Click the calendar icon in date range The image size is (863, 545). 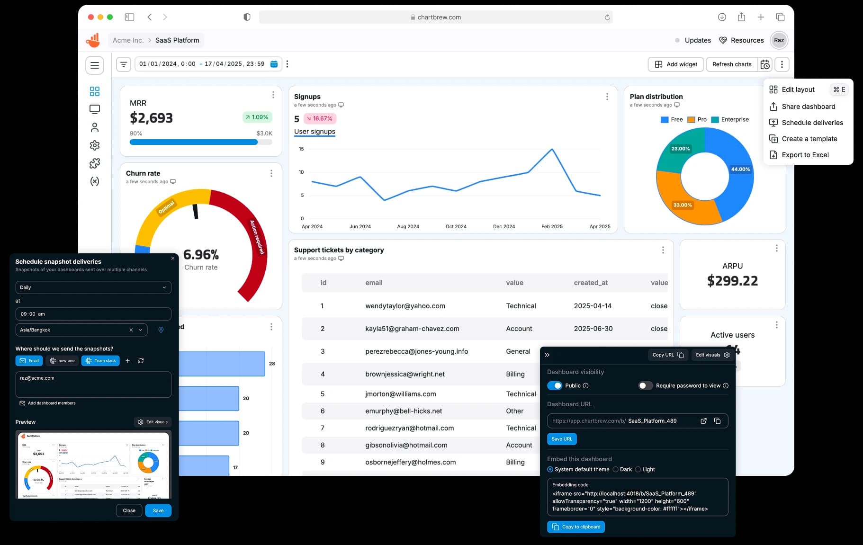274,64
